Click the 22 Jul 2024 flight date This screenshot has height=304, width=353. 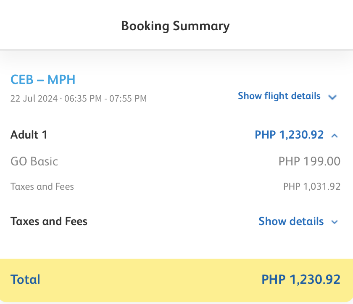34,99
